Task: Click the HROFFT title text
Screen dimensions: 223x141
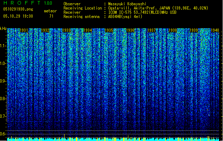Action: [22, 3]
